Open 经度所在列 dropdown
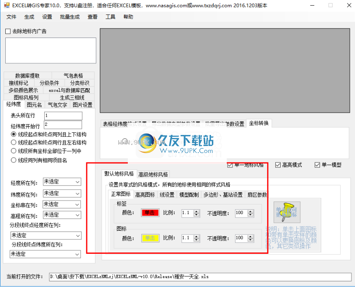 tap(62, 182)
